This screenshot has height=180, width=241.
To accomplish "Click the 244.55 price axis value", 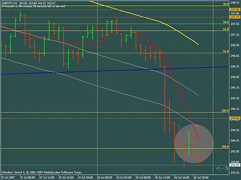I will pyautogui.click(x=235, y=130).
